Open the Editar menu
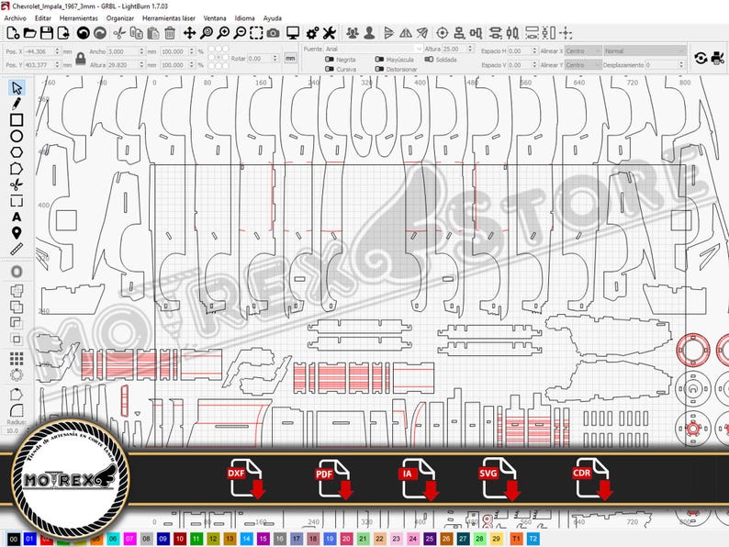 (x=43, y=18)
